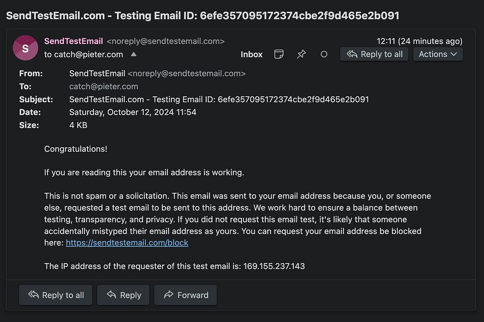Click the requester IP address 169.155.237.143
This screenshot has width=484, height=322.
(x=274, y=266)
